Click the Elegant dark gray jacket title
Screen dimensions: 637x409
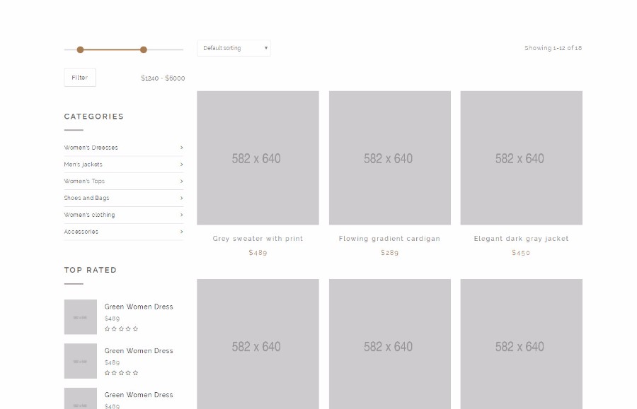tap(521, 238)
